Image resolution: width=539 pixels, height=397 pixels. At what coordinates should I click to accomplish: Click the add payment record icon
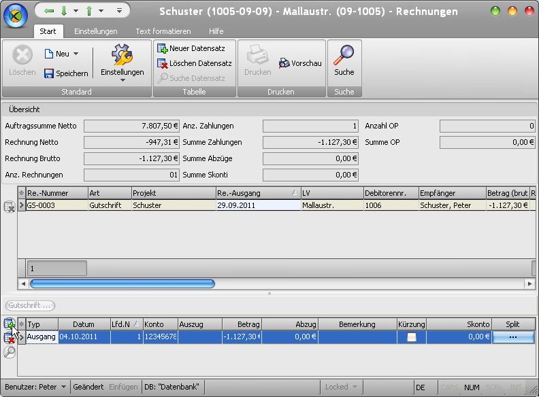click(9, 324)
